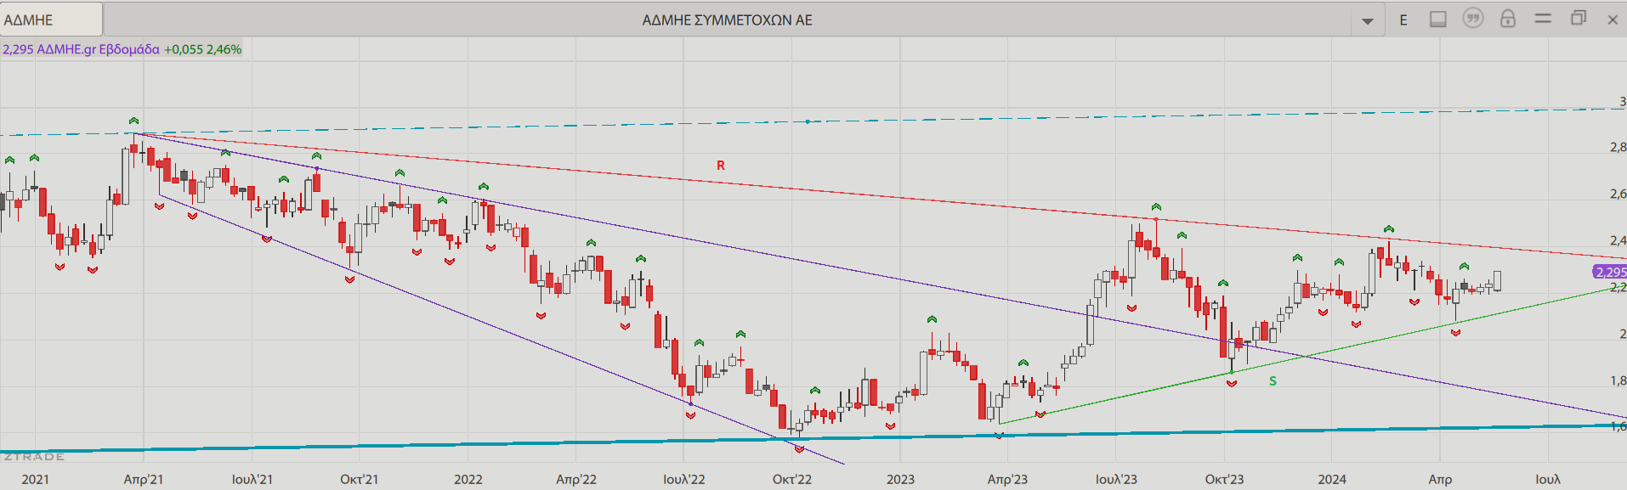
Task: Click the Οκτ'22 date axis label
Action: point(792,479)
